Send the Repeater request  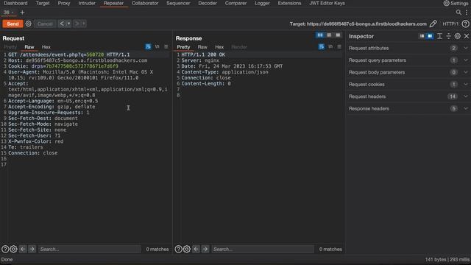pyautogui.click(x=13, y=24)
